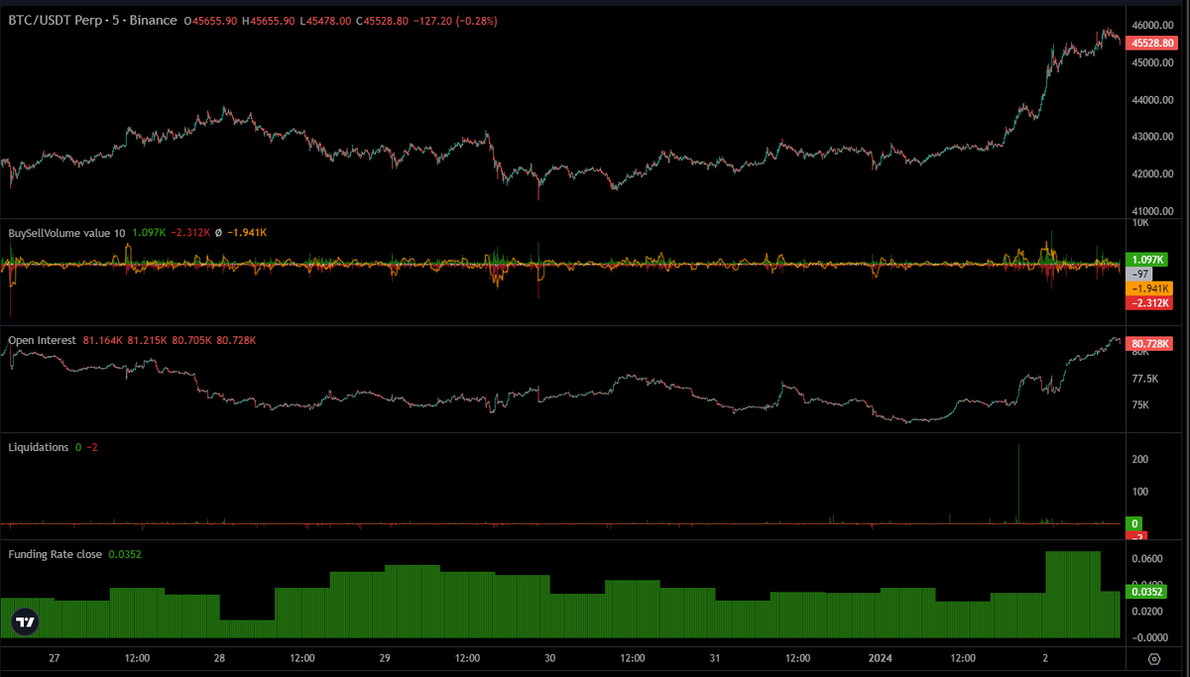Image resolution: width=1190 pixels, height=677 pixels.
Task: Click the green 1.097K buy volume label
Action: [x=1145, y=258]
